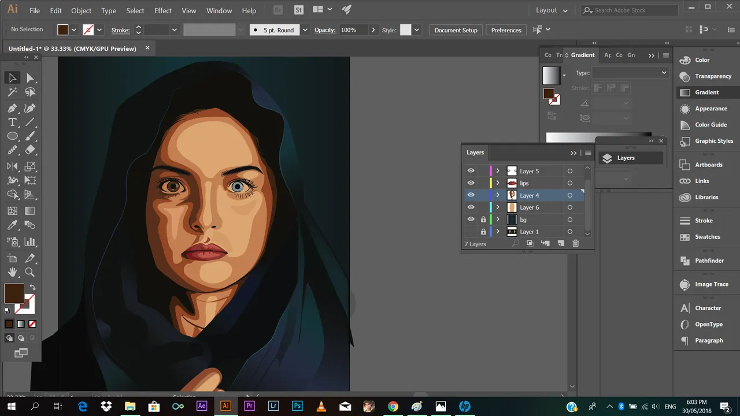Expand the lips layer
This screenshot has height=416, width=740.
pyautogui.click(x=498, y=183)
